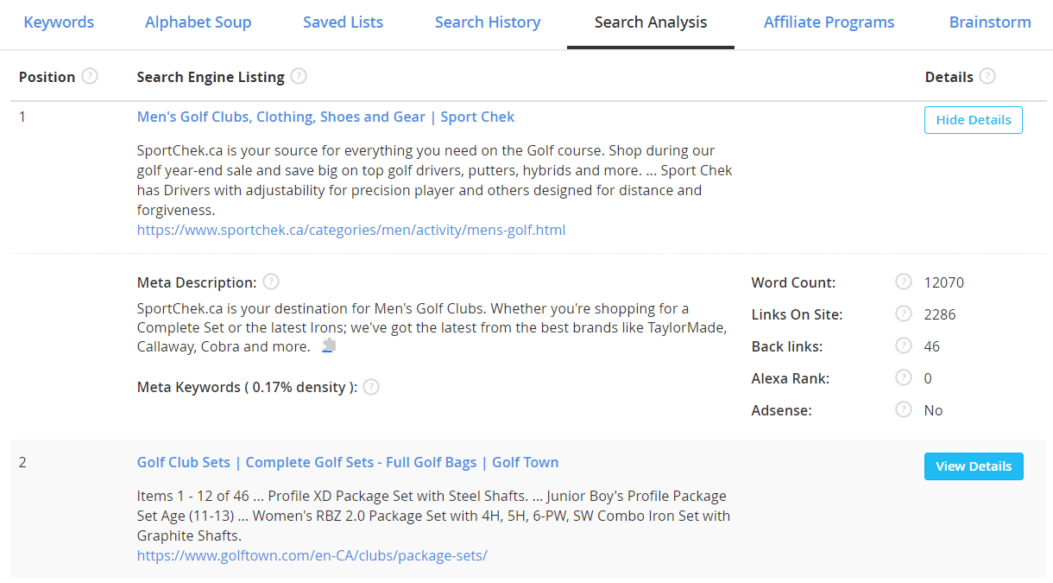
Task: Switch to the Keywords tab
Action: coord(59,22)
